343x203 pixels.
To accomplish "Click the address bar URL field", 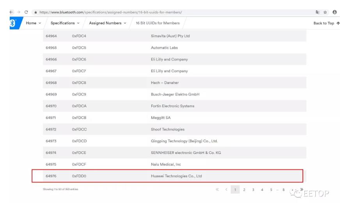I will pos(110,12).
